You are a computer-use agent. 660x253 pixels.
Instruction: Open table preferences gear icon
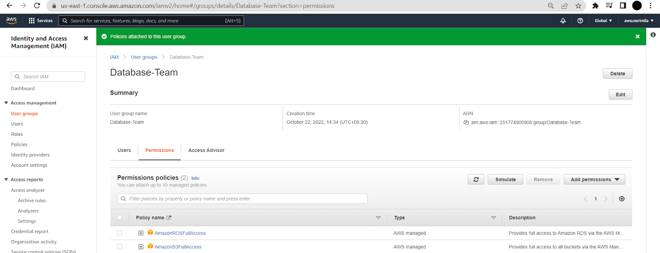pyautogui.click(x=622, y=199)
